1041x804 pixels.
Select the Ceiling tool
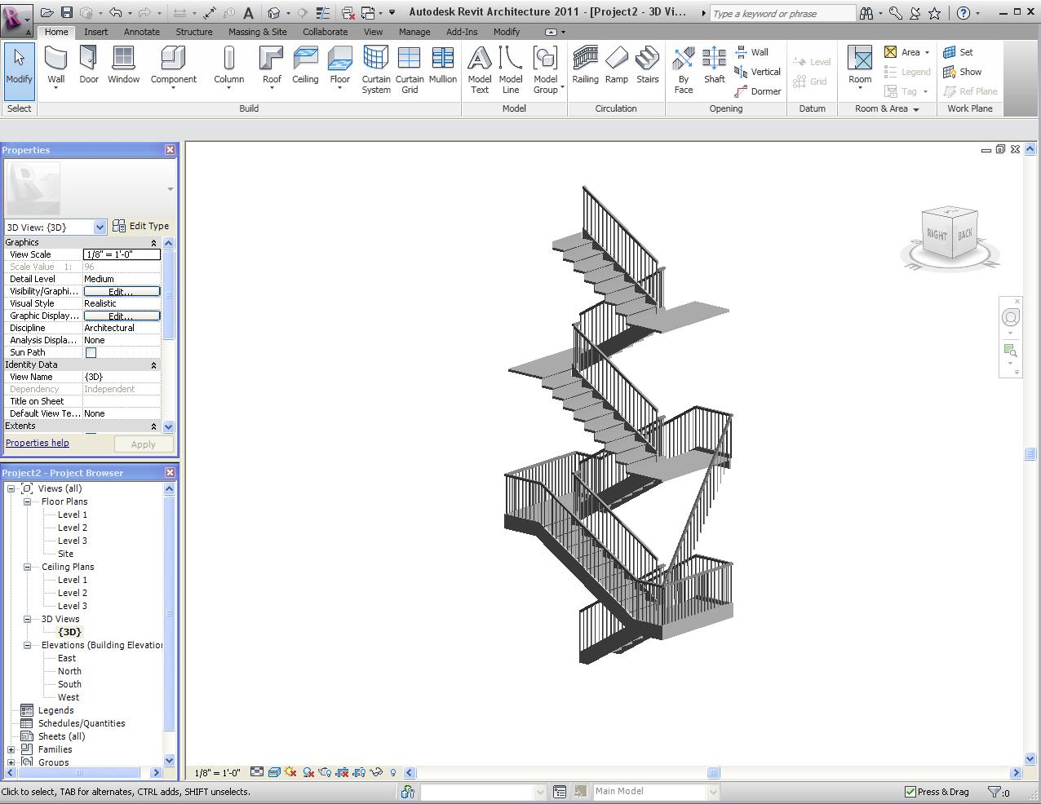(305, 65)
